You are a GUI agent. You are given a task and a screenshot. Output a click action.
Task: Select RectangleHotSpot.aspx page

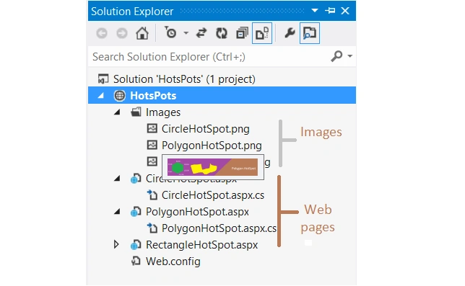coord(201,245)
